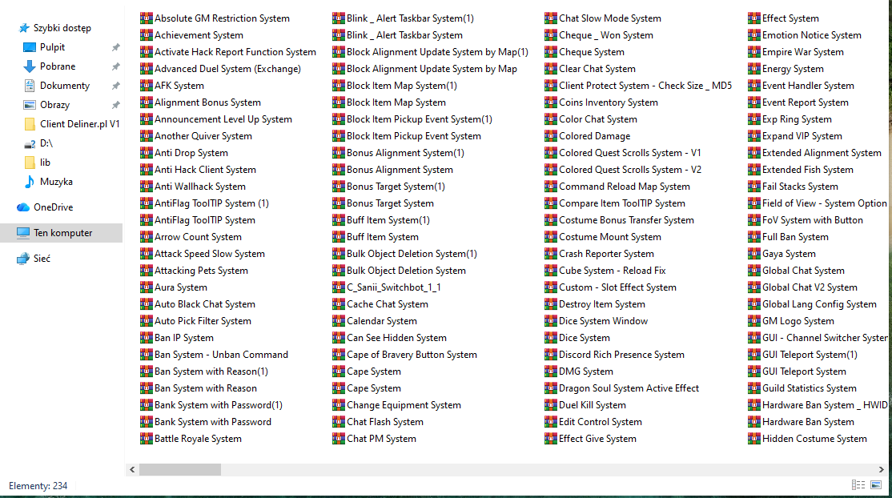Switch to details view layout
Viewport: 892px width, 498px height.
tap(858, 485)
